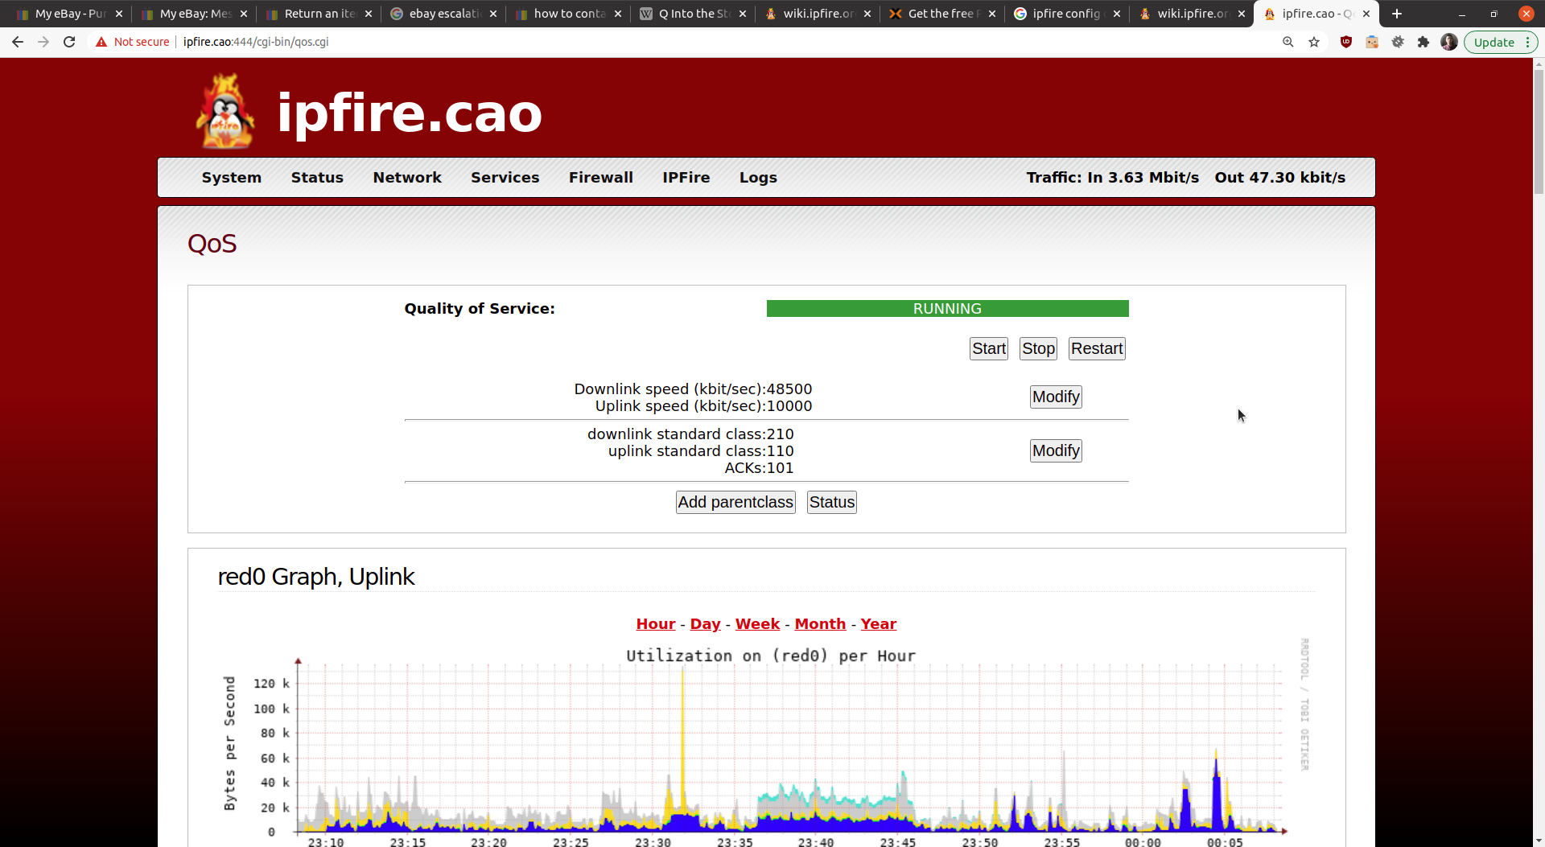The height and width of the screenshot is (847, 1545).
Task: Click the Traffic In 3.63 Mbit/s readout
Action: pos(1112,178)
